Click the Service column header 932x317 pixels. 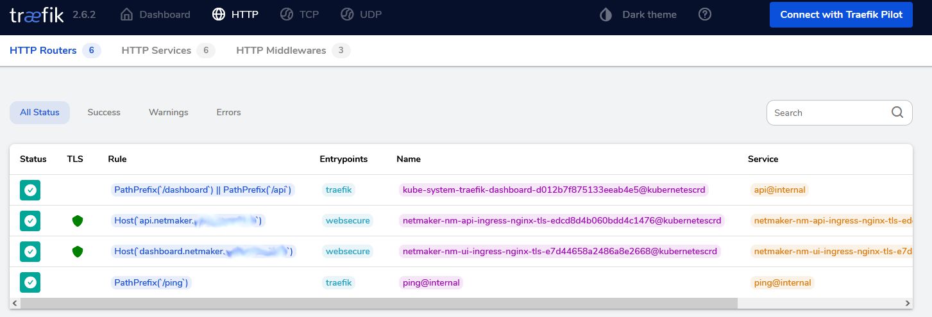[x=763, y=159]
